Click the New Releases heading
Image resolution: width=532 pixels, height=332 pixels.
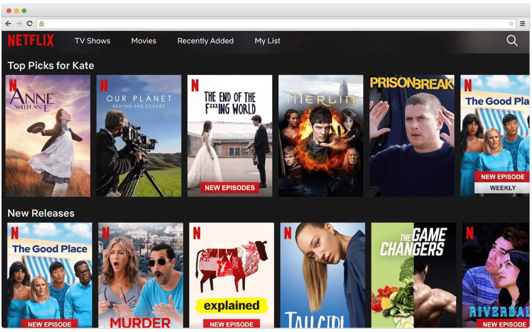coord(41,213)
